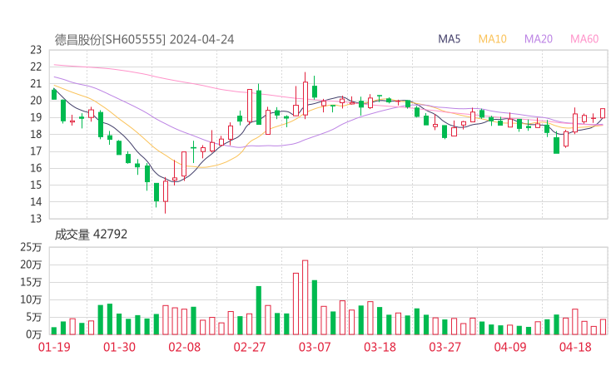The image size is (616, 366).
Task: Click the MA5 legend label
Action: click(449, 39)
